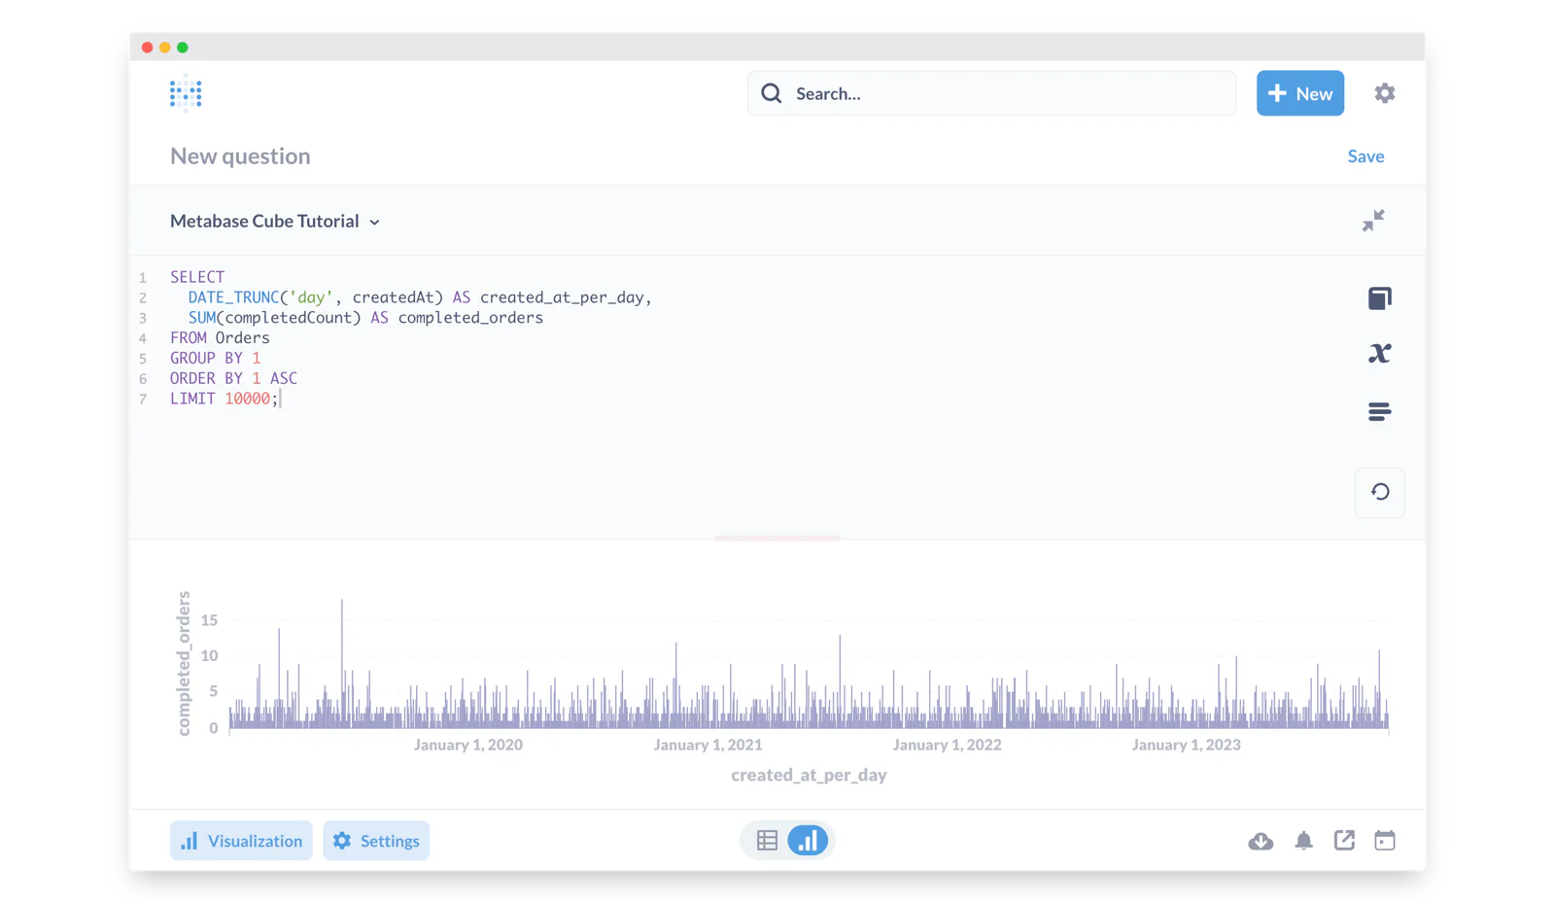
Task: Click the January 1, 2023 axis label
Action: (x=1186, y=746)
